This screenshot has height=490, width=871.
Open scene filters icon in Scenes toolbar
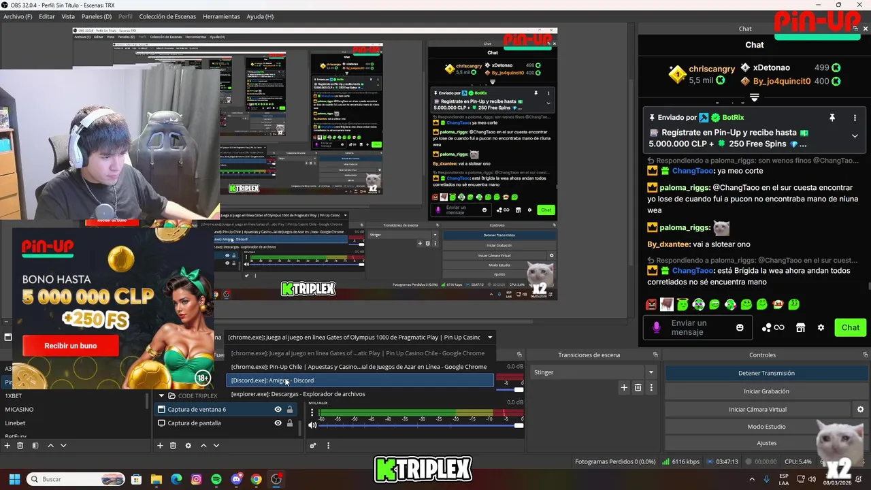(35, 445)
